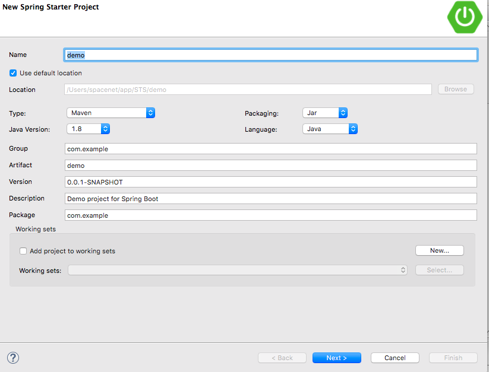Click the Version field 0.0.1-SNAPSHOT
The height and width of the screenshot is (372, 489).
[271, 182]
